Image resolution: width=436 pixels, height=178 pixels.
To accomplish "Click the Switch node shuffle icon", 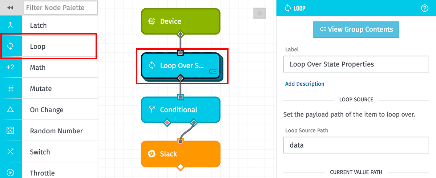I will (x=11, y=151).
